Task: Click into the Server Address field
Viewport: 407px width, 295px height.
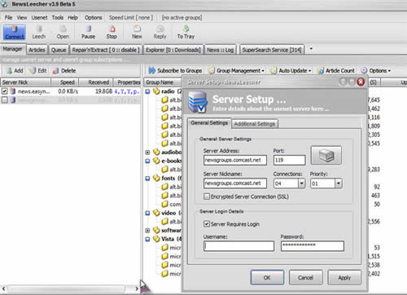Action: pyautogui.click(x=235, y=160)
